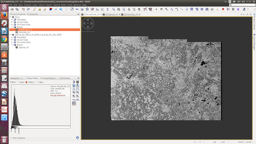
Task: Select the Draw polygon tool
Action: [x=197, y=9]
